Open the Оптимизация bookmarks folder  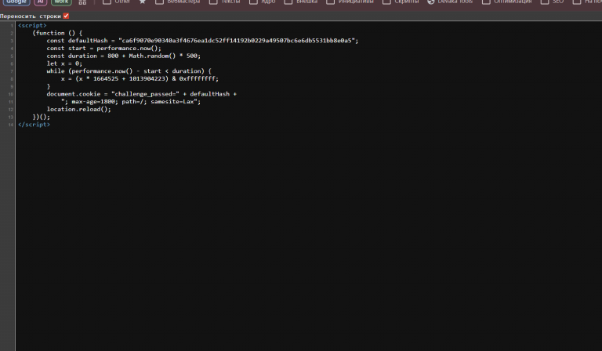pyautogui.click(x=507, y=2)
